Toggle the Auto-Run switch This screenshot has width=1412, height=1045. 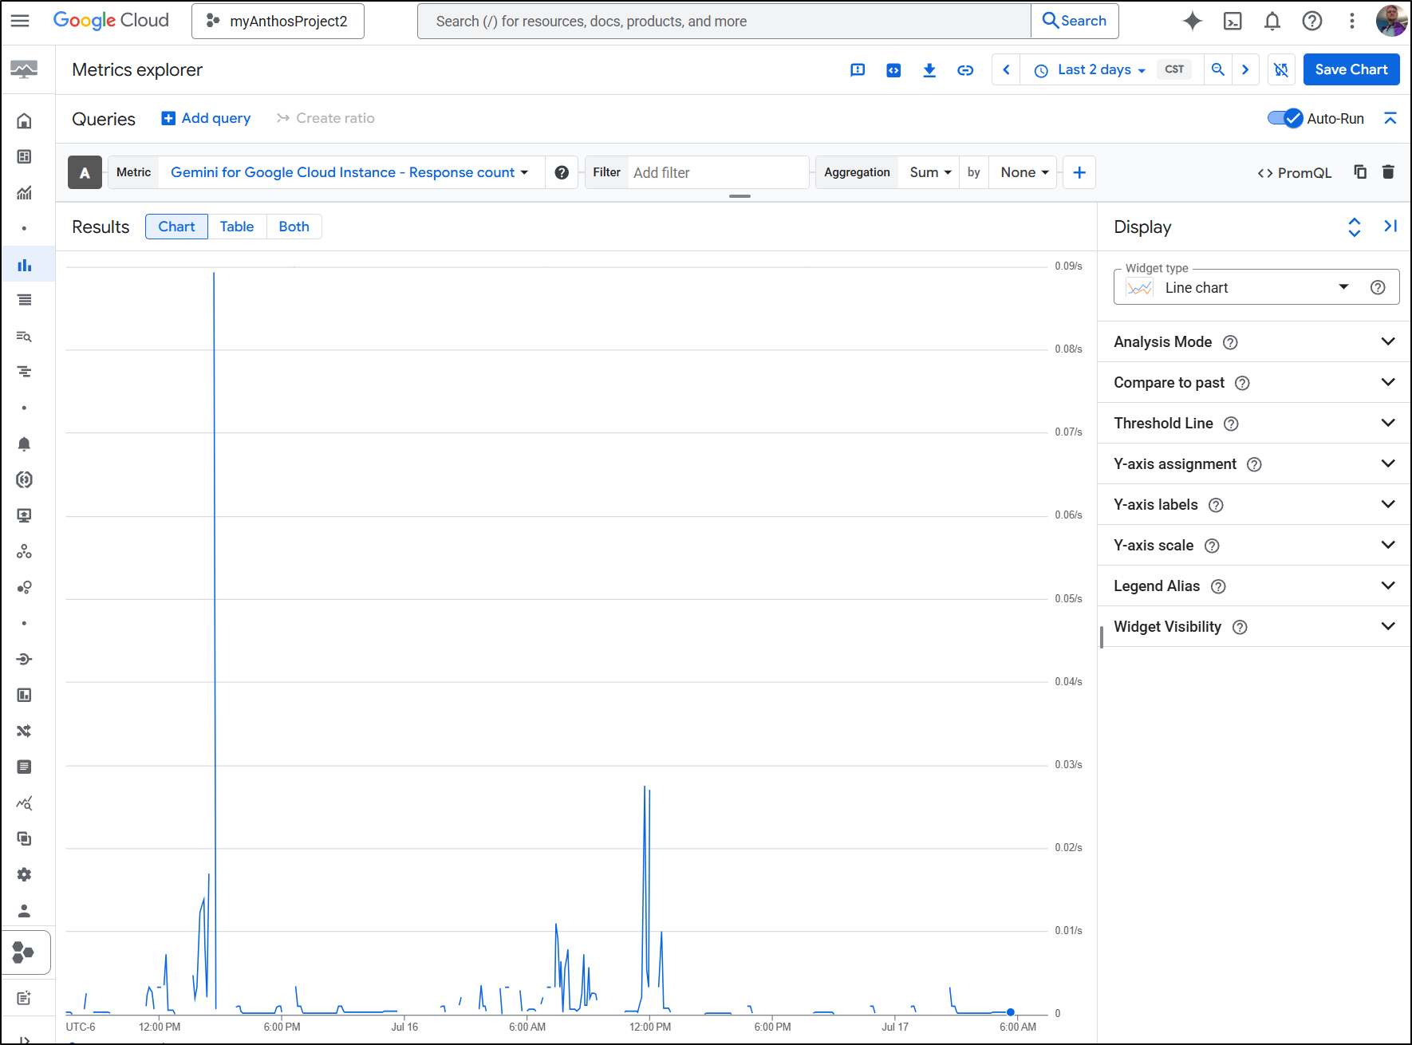coord(1285,119)
